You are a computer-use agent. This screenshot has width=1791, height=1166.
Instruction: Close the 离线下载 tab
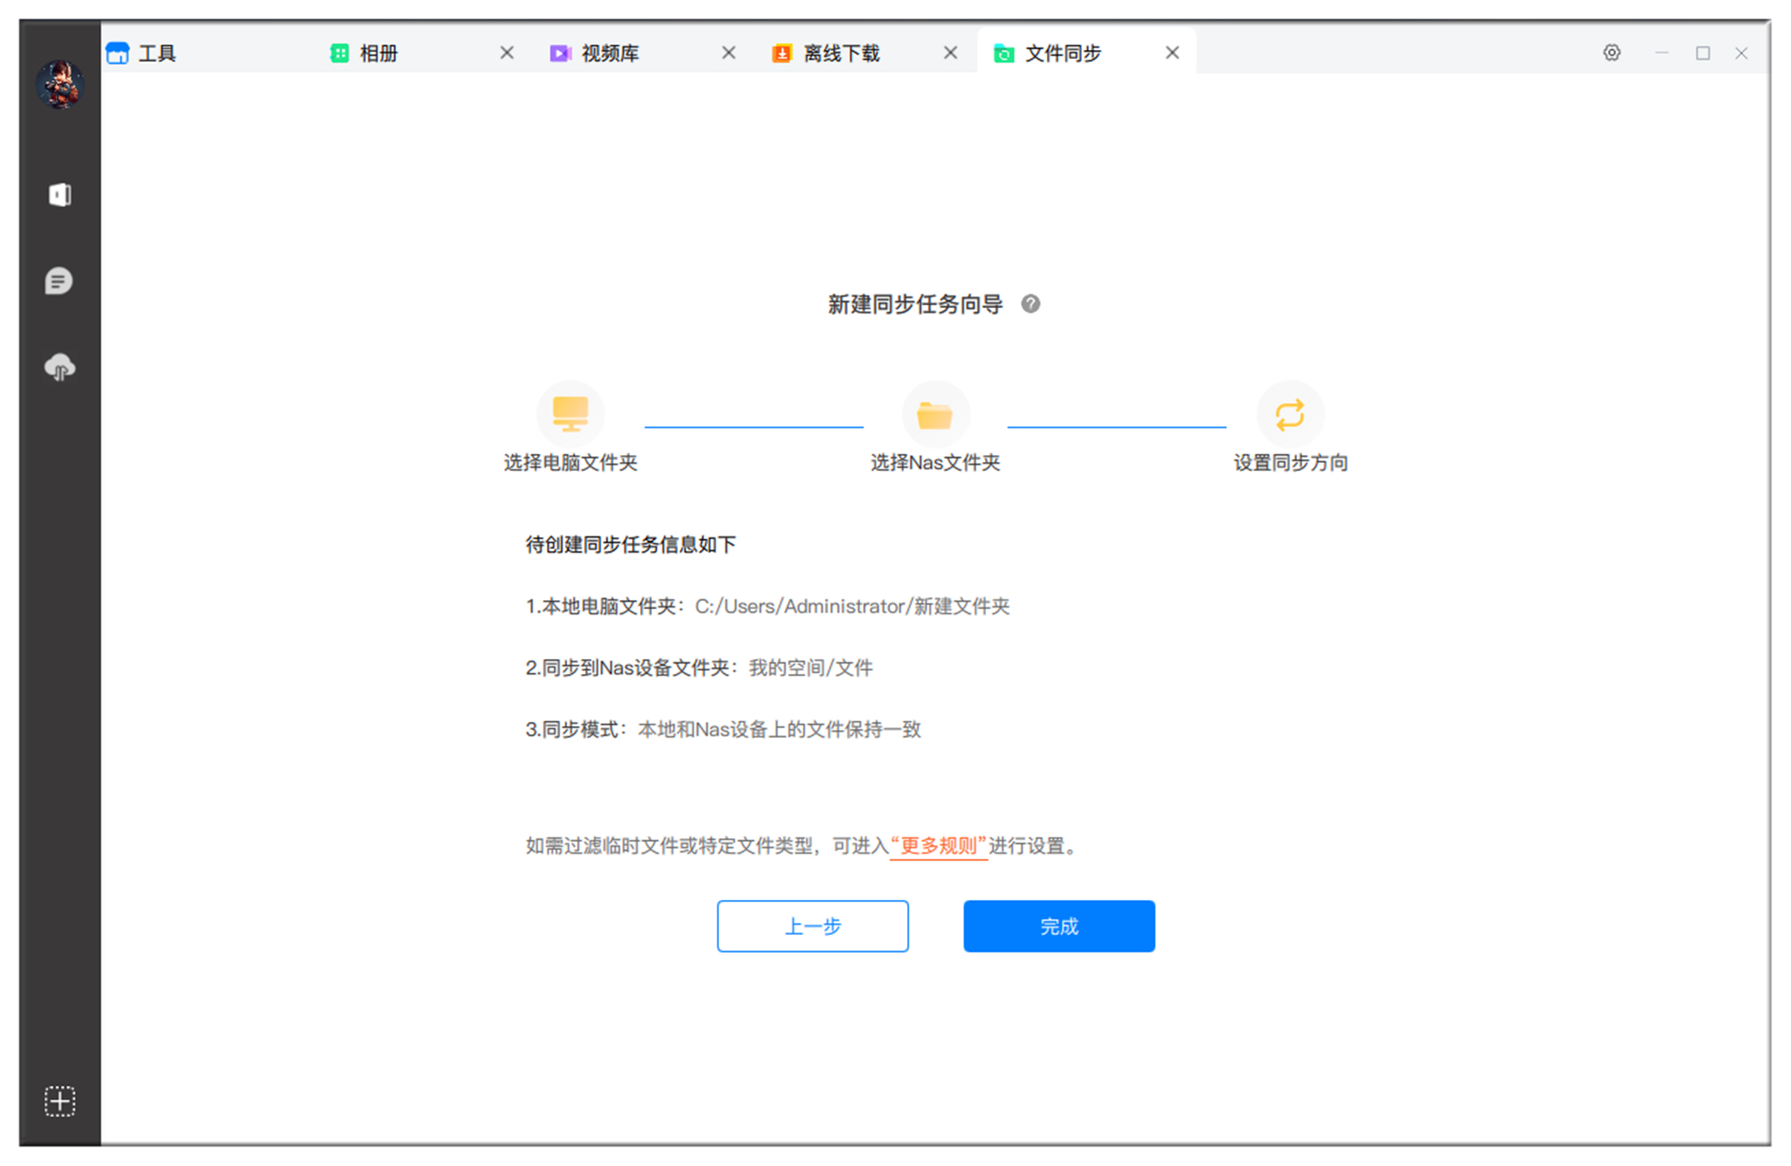coord(950,53)
